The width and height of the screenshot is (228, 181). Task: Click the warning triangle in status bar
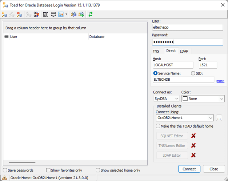[4, 178]
